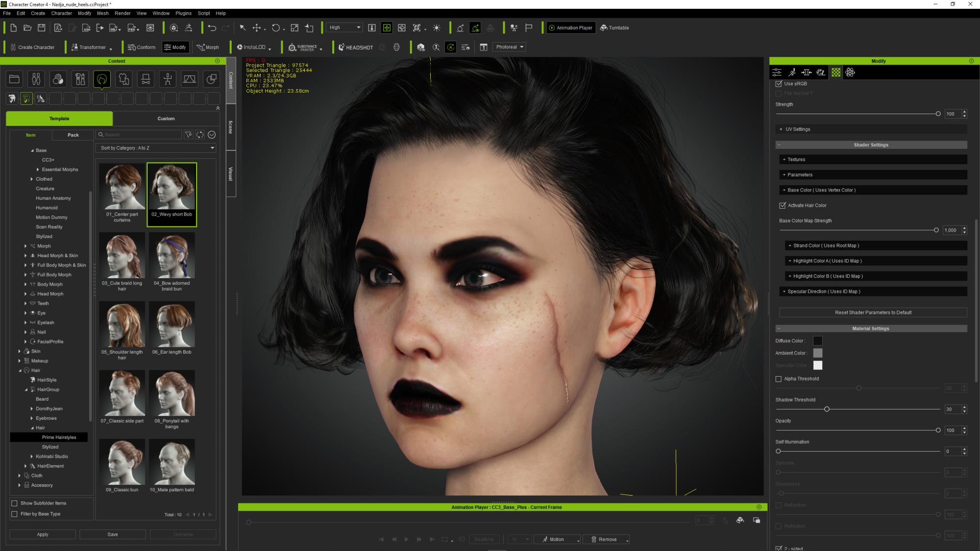Disable Activate Hair Color checkbox
The height and width of the screenshot is (551, 980).
pos(783,206)
